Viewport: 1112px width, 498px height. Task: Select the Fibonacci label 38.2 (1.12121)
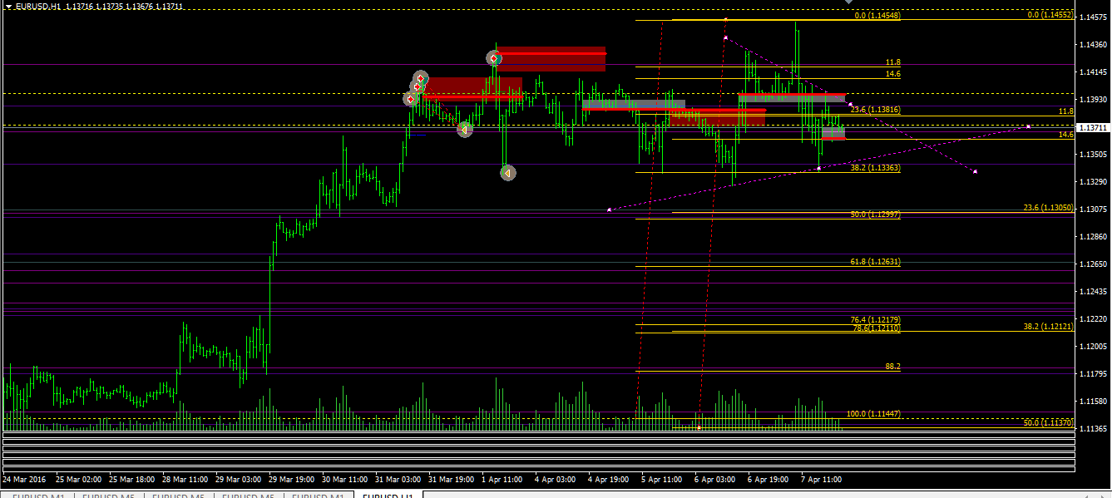(1049, 327)
